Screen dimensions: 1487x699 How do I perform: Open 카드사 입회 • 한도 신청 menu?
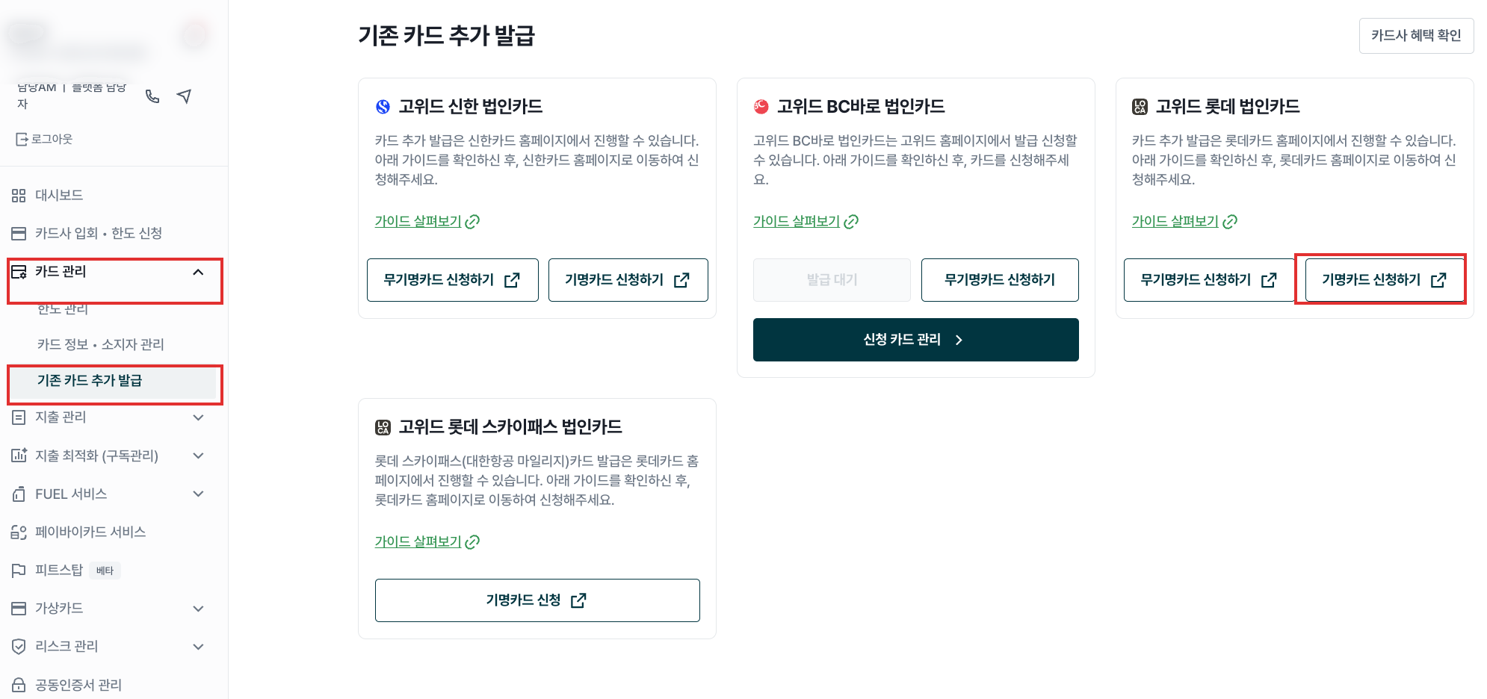(99, 233)
